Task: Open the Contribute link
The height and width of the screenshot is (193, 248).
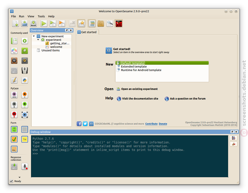Action: click(151, 124)
